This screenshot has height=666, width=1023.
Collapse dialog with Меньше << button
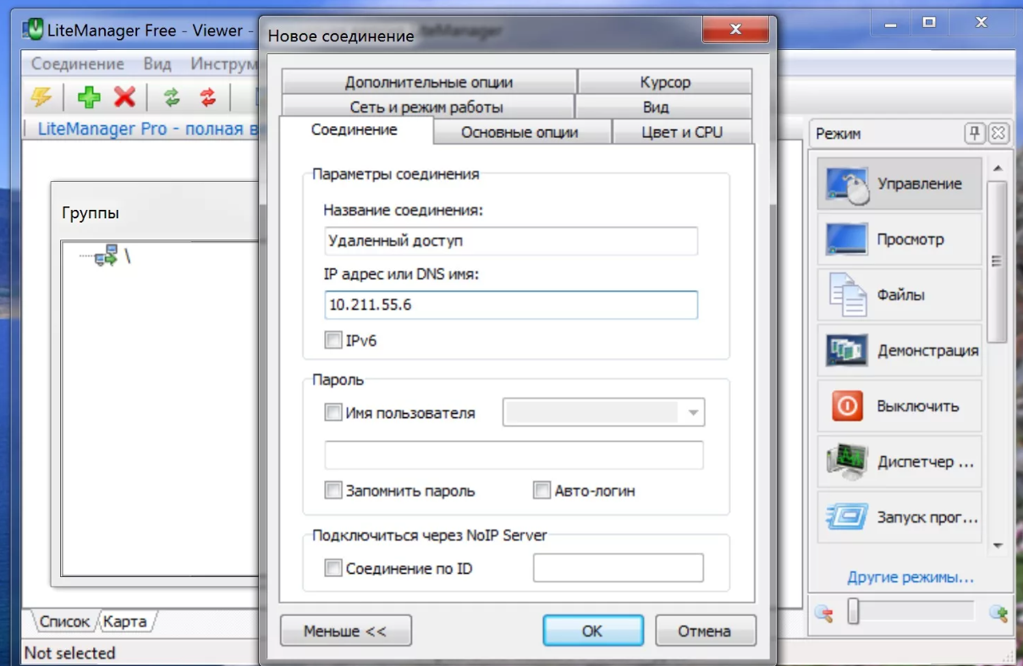345,631
